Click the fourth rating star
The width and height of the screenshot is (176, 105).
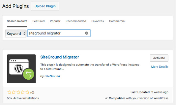(x=23, y=92)
